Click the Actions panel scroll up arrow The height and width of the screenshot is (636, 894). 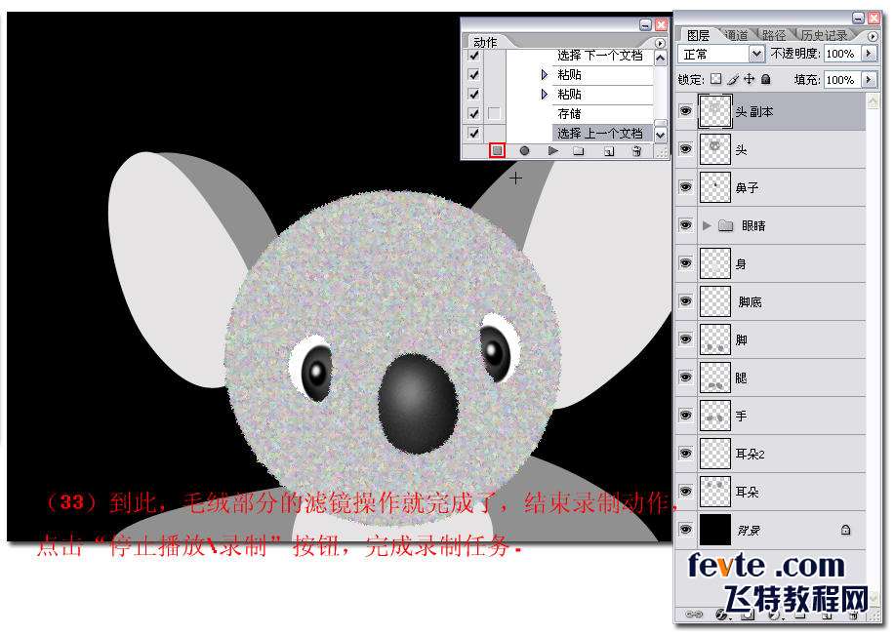660,58
